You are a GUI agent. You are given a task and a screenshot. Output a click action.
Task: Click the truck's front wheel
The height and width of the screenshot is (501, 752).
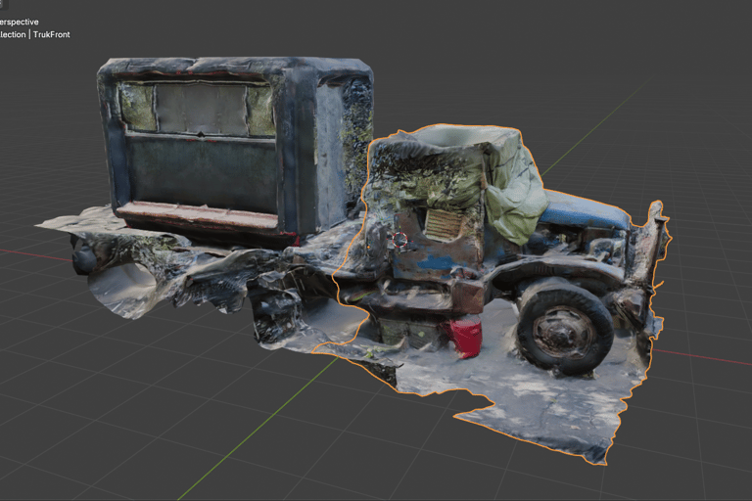[565, 326]
